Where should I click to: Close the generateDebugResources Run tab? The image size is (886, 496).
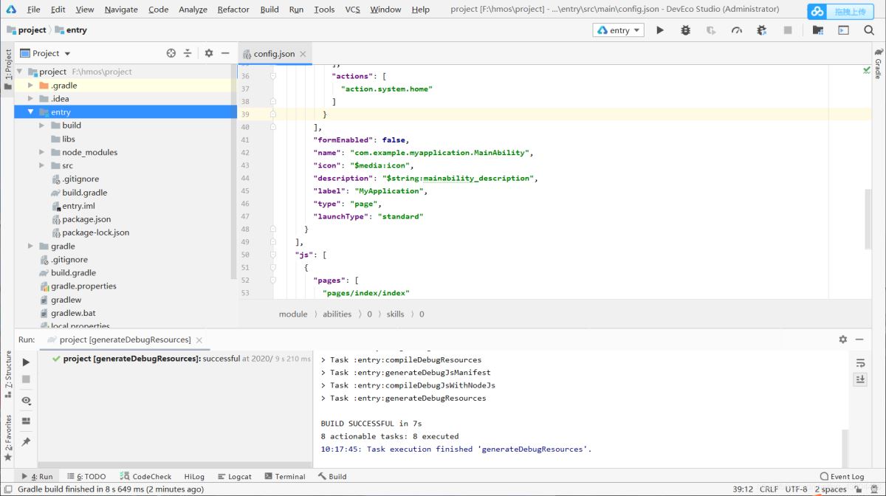[x=199, y=340]
